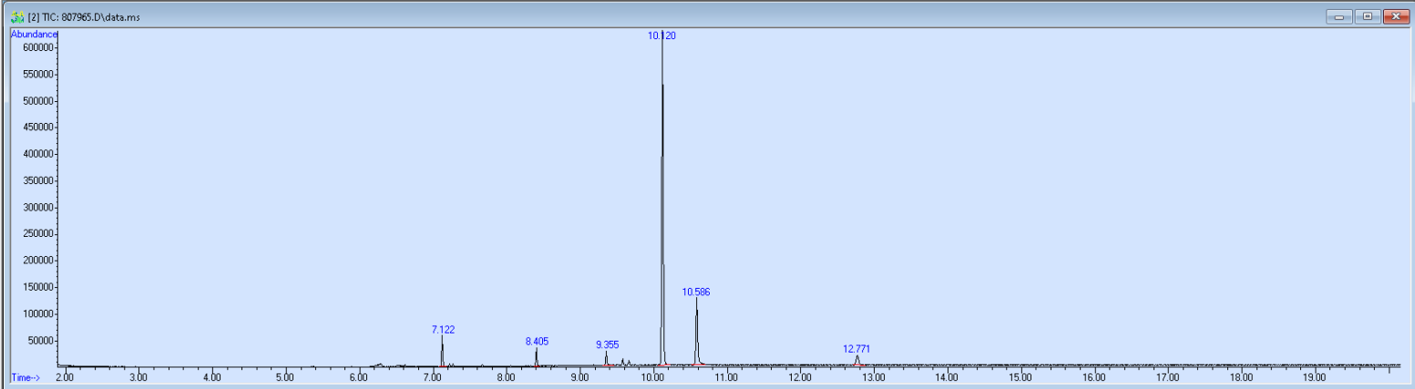Click the 18.00 time axis tick

pos(1241,376)
